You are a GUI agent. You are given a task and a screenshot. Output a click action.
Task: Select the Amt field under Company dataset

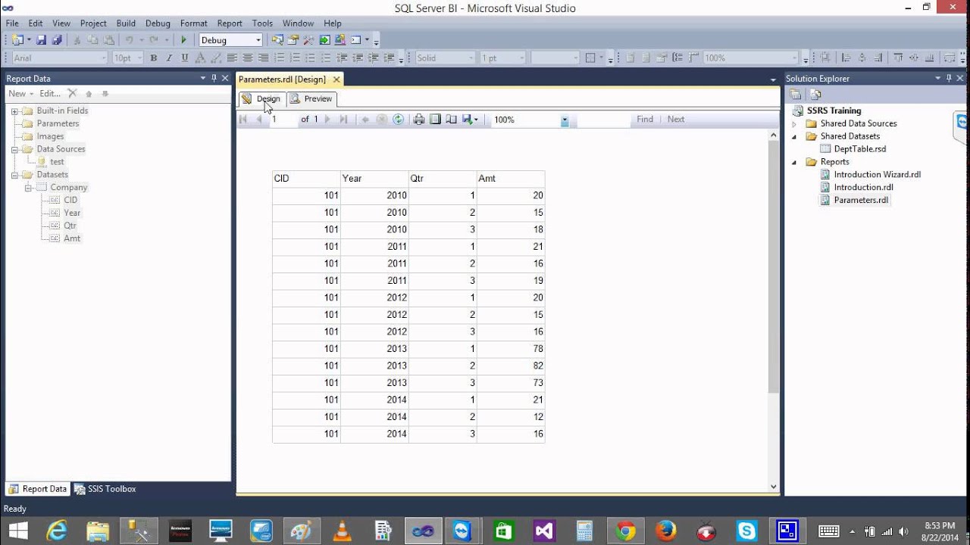(x=72, y=238)
